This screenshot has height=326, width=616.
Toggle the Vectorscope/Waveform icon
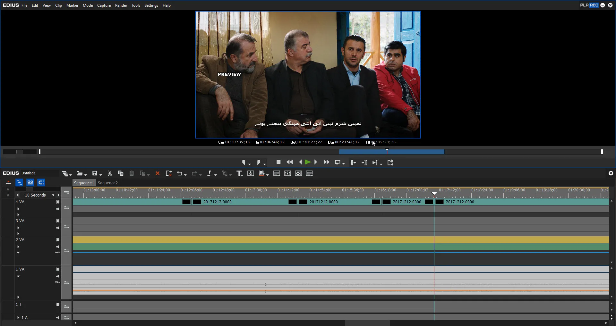[x=298, y=173]
